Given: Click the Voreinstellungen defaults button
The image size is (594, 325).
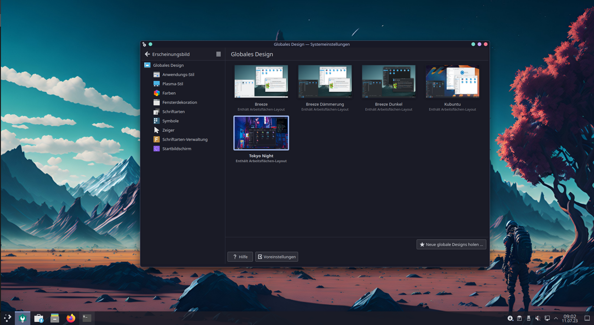Looking at the screenshot, I should (x=277, y=257).
